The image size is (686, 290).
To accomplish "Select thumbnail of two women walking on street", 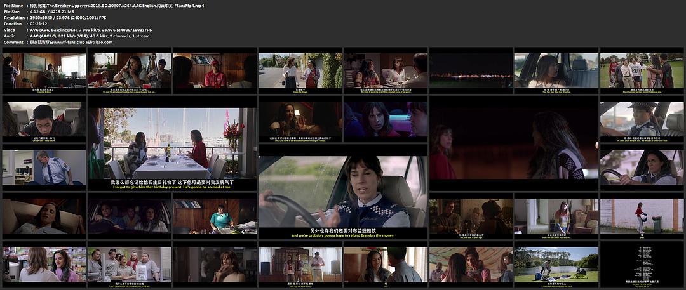I will [x=300, y=70].
